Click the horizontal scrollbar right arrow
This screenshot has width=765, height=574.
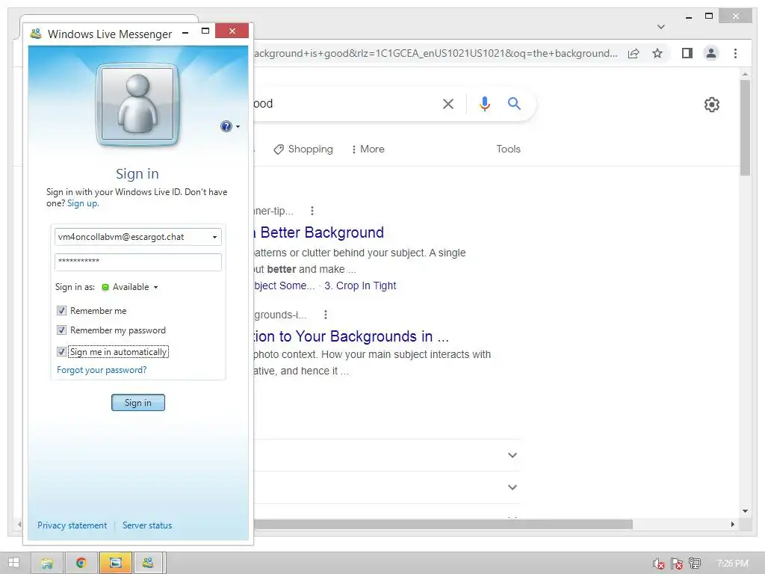click(733, 524)
